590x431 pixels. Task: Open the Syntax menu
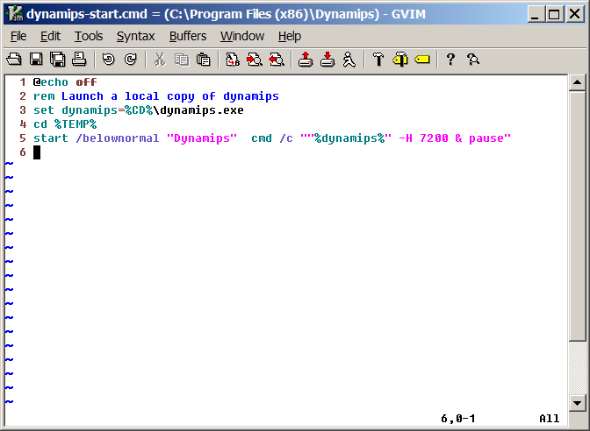pyautogui.click(x=135, y=36)
